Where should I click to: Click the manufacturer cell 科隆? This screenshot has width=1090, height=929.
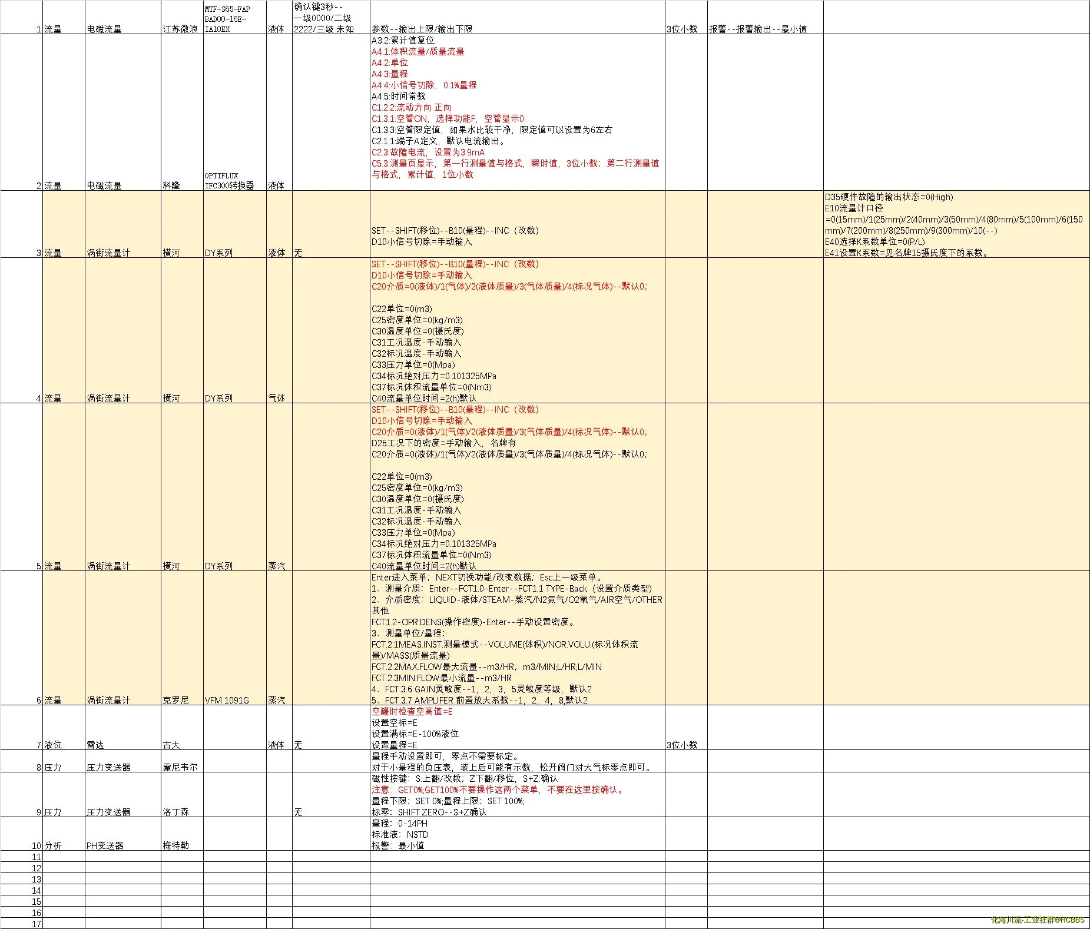point(182,112)
